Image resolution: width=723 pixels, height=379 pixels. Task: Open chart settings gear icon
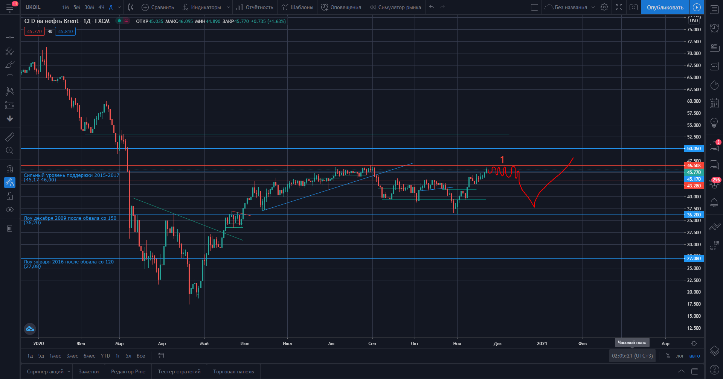point(604,7)
